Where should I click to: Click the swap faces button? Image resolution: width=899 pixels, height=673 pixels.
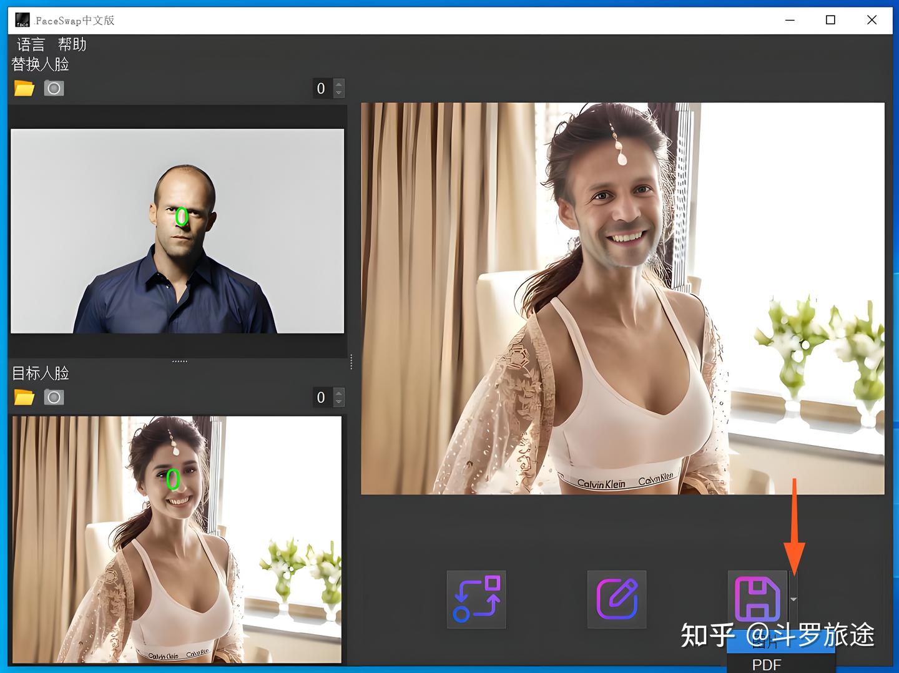(476, 599)
